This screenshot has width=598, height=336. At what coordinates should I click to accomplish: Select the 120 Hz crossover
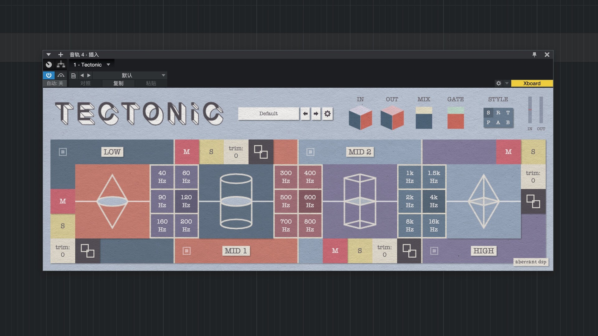tap(186, 201)
